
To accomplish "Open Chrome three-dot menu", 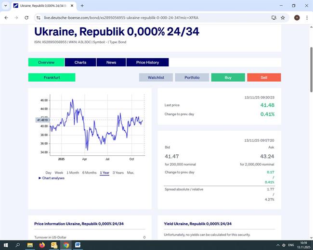I will [307, 18].
